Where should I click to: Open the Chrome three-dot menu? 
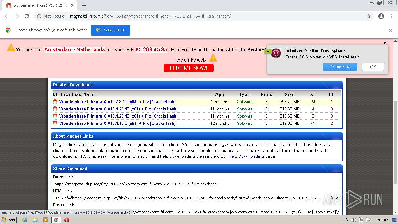(391, 16)
